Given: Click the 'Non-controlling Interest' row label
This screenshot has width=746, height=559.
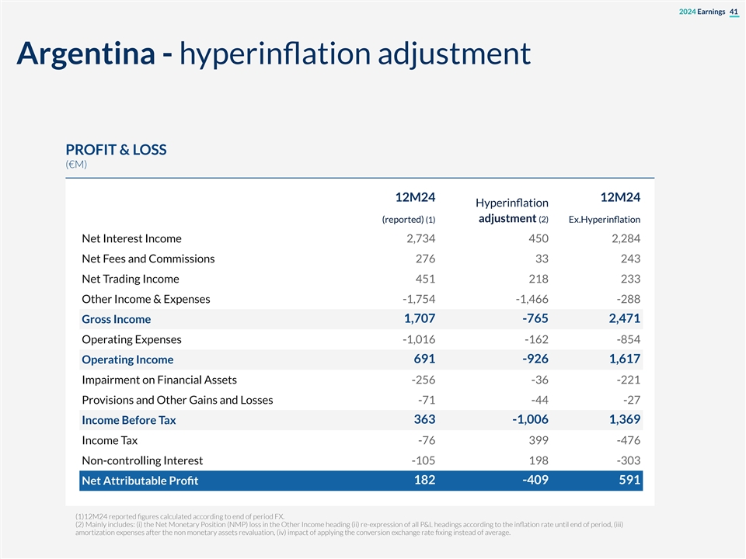Looking at the screenshot, I should 142,460.
